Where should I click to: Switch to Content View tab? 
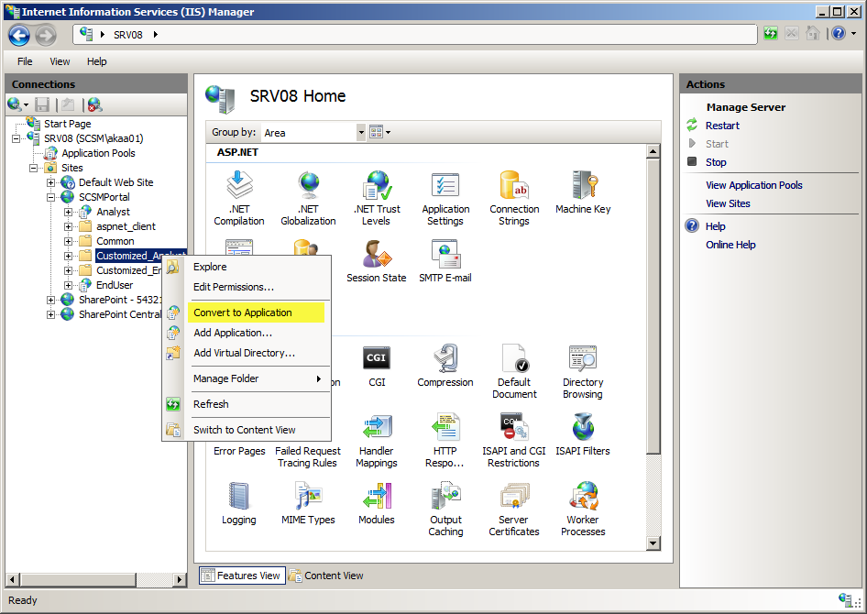326,576
